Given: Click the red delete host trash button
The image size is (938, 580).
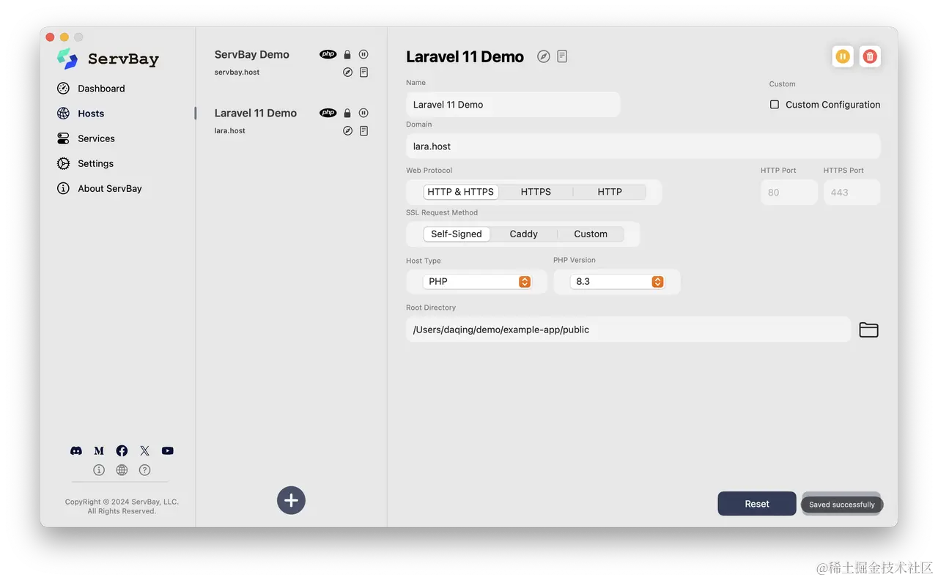Looking at the screenshot, I should coord(870,56).
